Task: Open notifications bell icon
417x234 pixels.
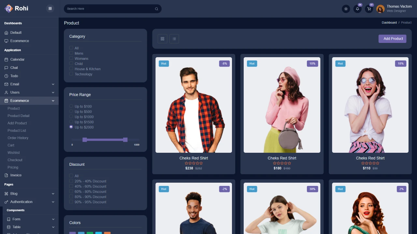Action: point(357,9)
